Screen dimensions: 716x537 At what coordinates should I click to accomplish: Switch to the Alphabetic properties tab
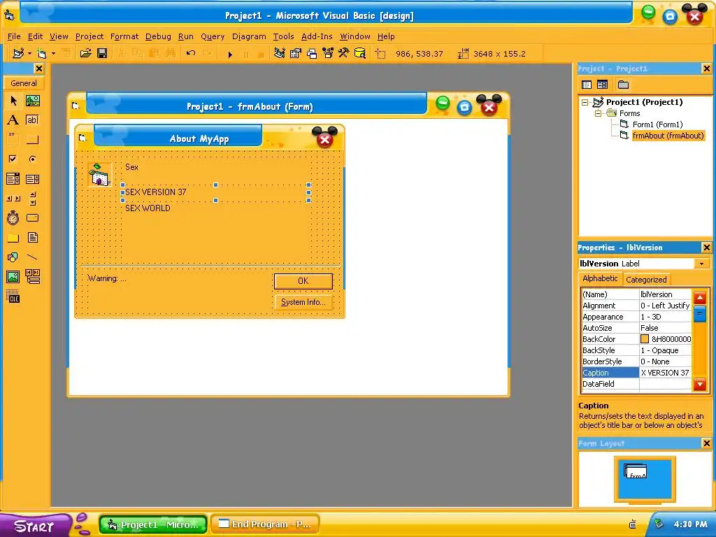[x=600, y=278]
